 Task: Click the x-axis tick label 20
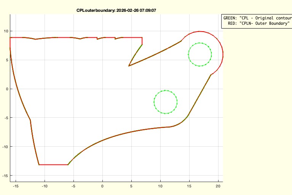click(x=218, y=186)
